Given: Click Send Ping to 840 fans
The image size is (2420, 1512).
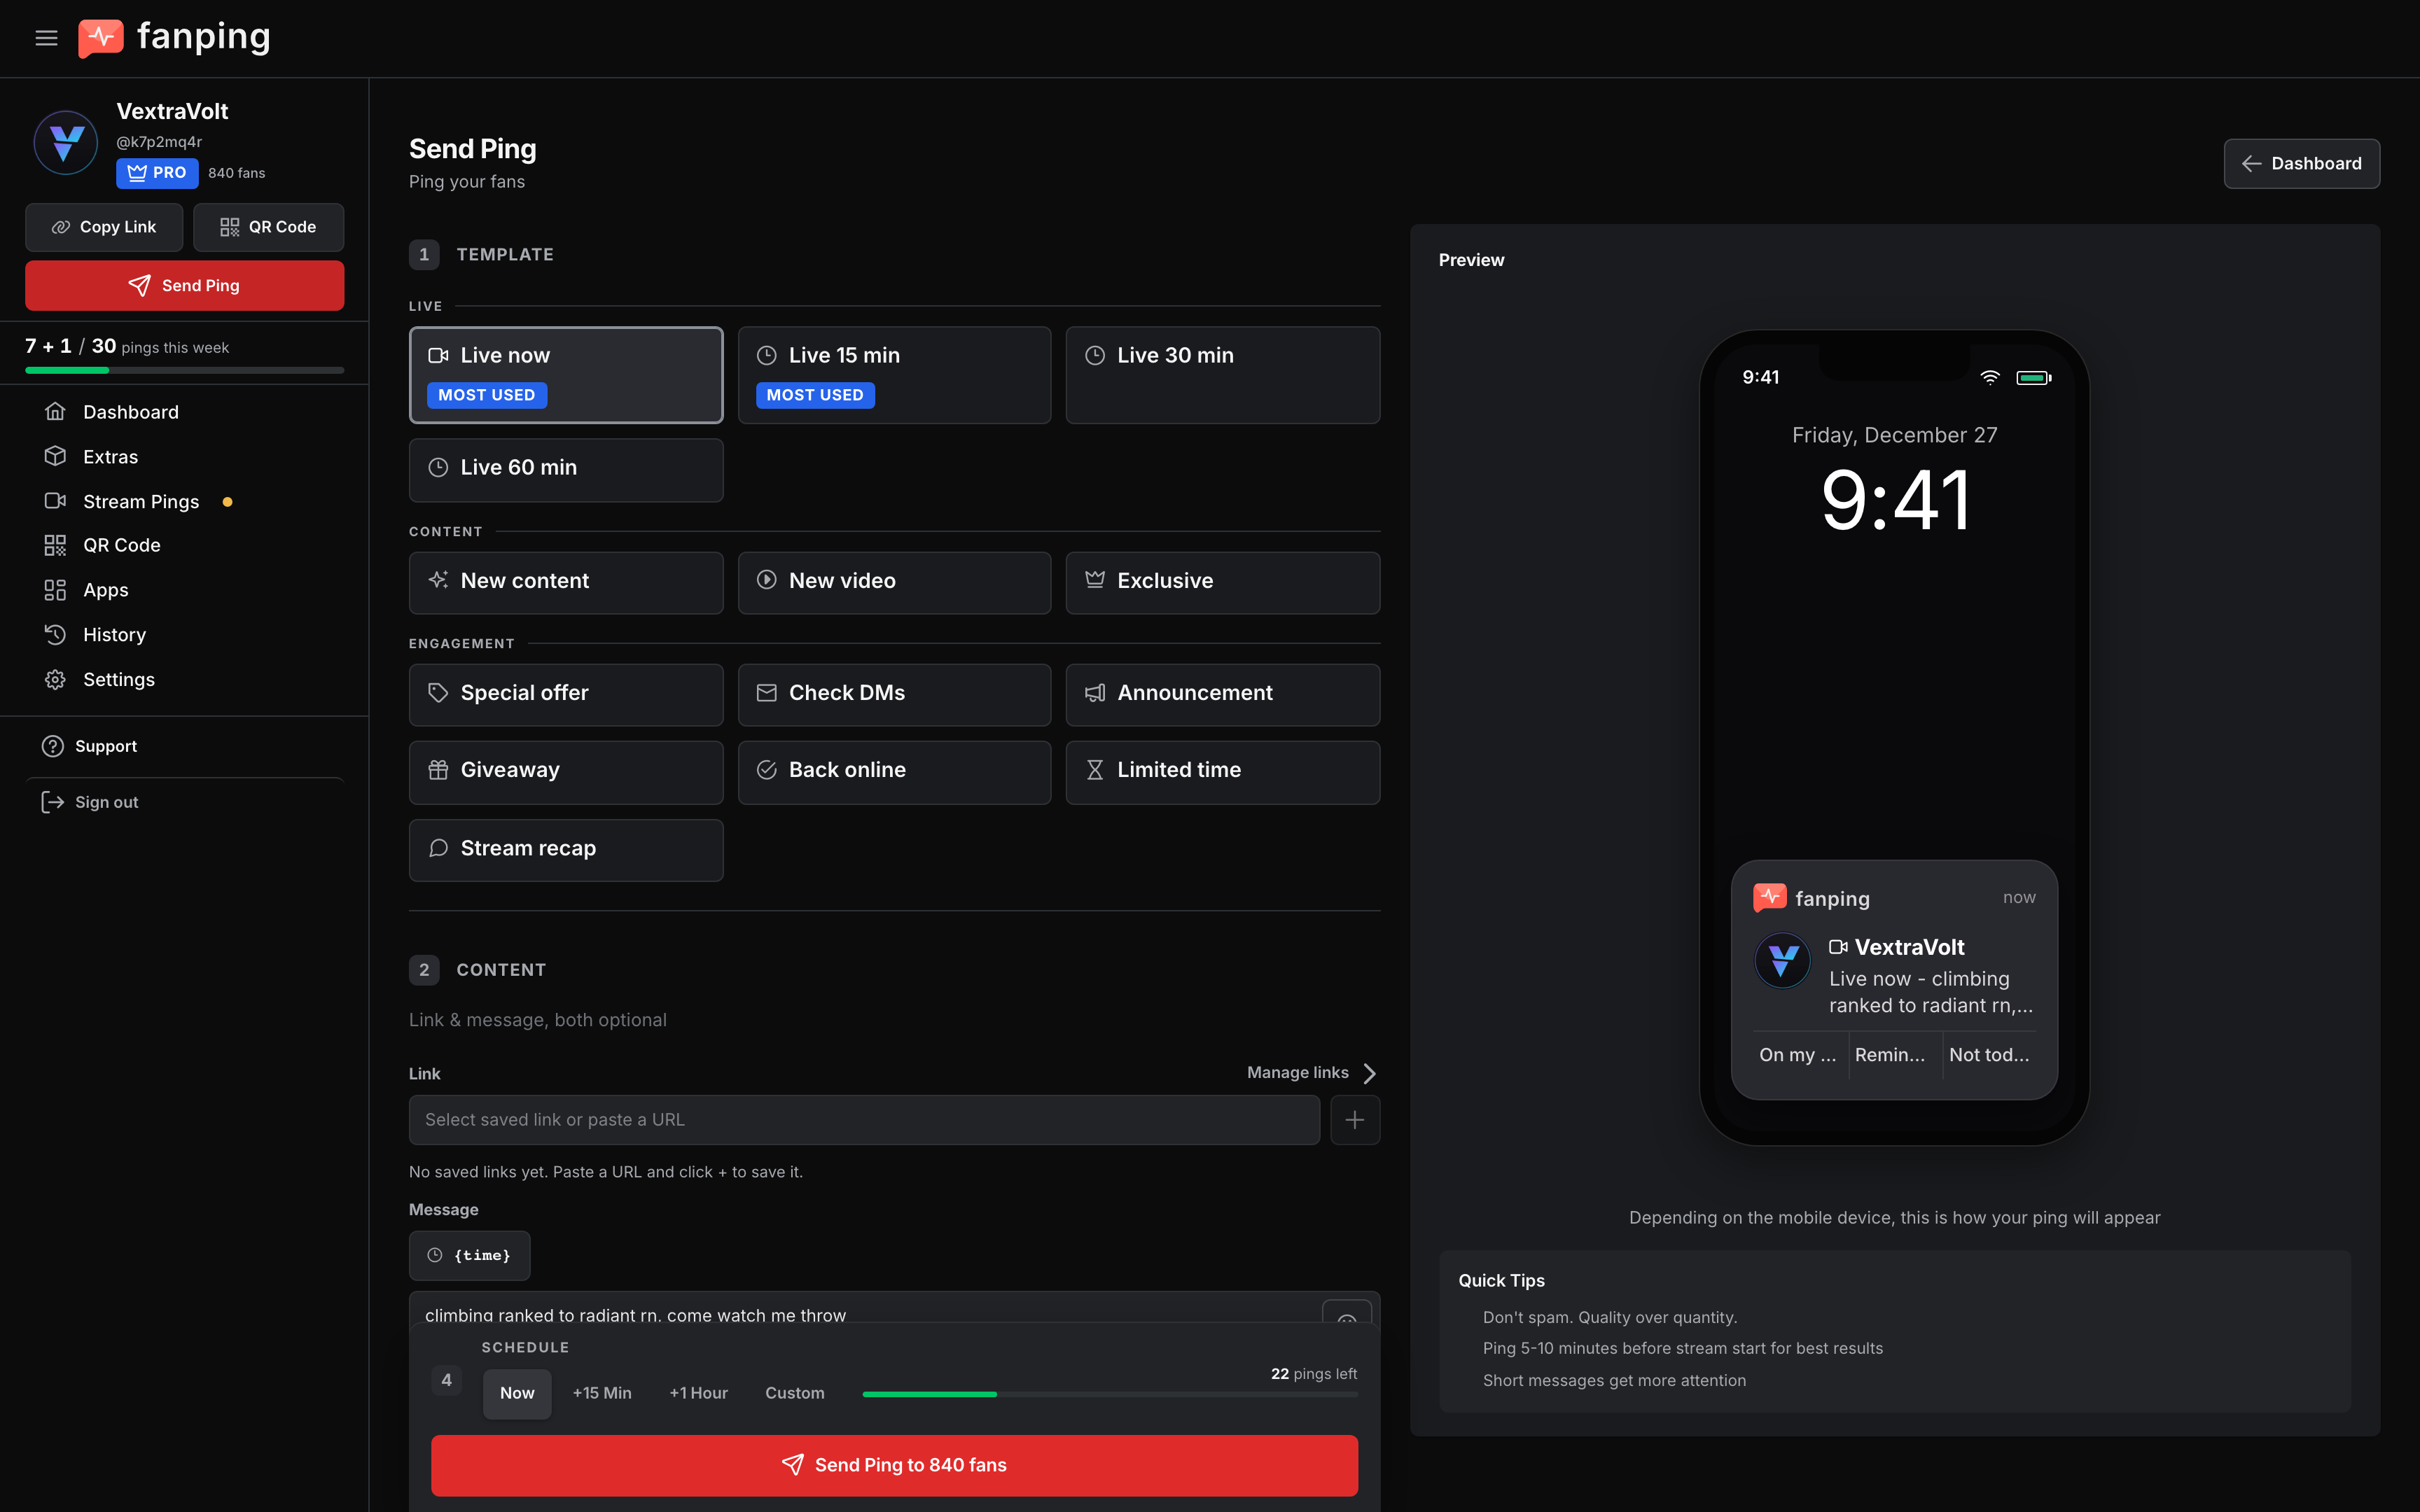Looking at the screenshot, I should (x=894, y=1465).
